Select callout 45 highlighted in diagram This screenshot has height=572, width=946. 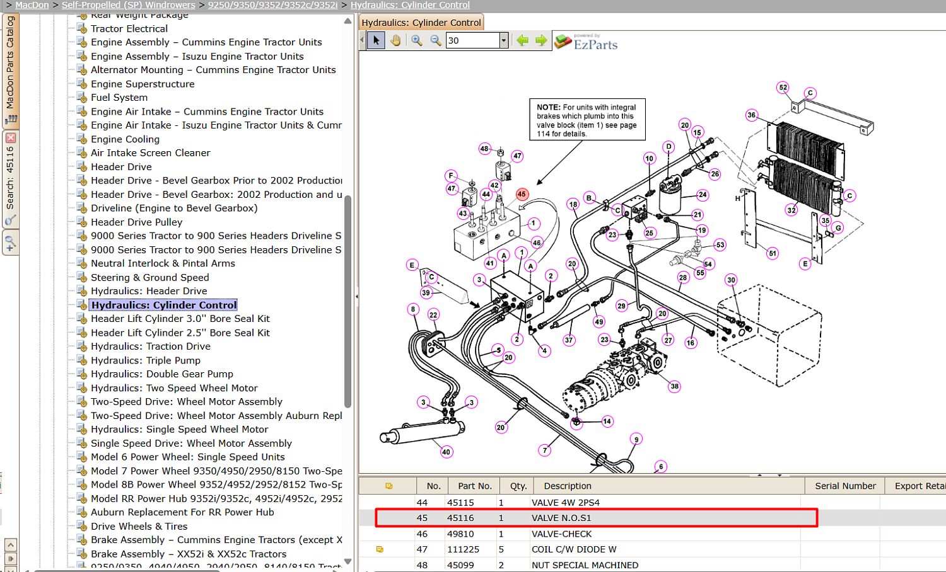(522, 194)
